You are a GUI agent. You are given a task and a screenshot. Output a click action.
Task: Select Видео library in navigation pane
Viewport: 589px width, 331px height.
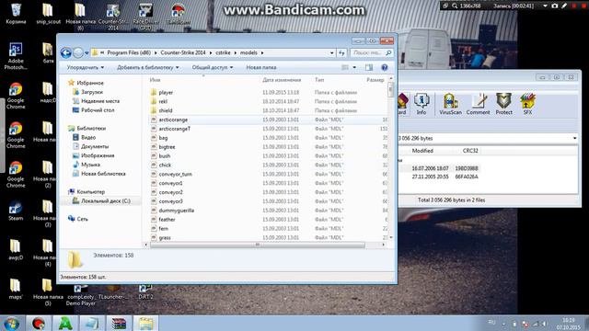pyautogui.click(x=84, y=137)
